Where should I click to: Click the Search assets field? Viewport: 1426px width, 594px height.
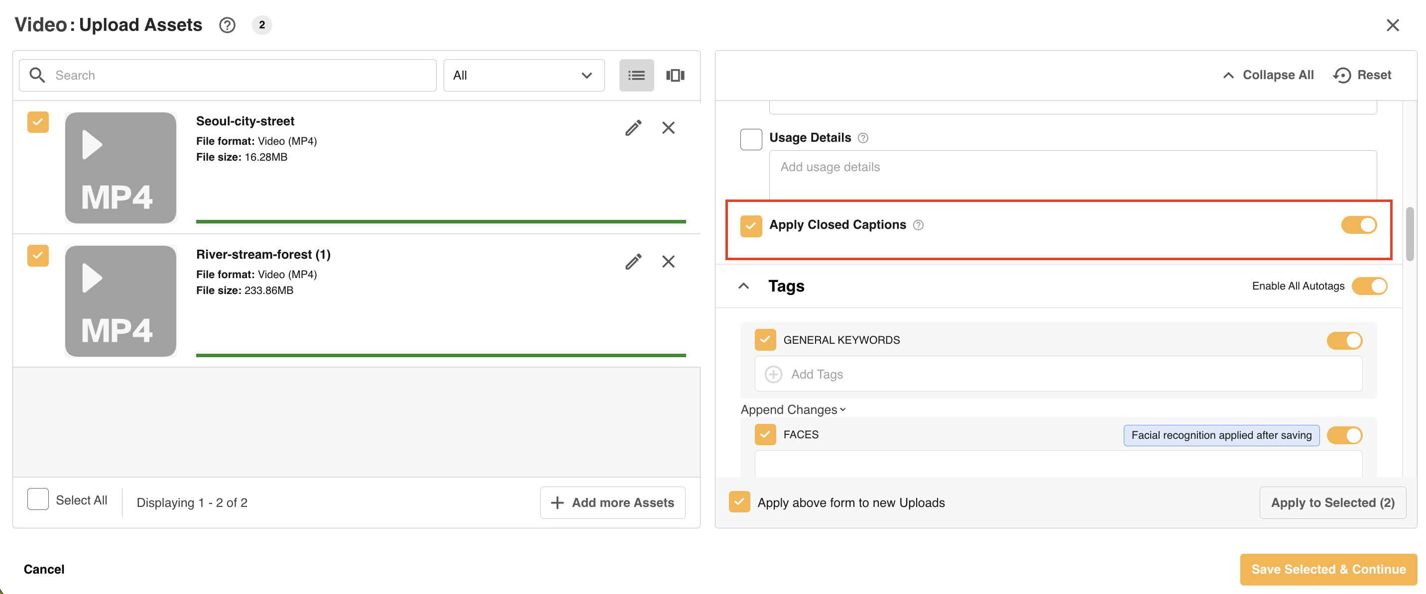(228, 75)
